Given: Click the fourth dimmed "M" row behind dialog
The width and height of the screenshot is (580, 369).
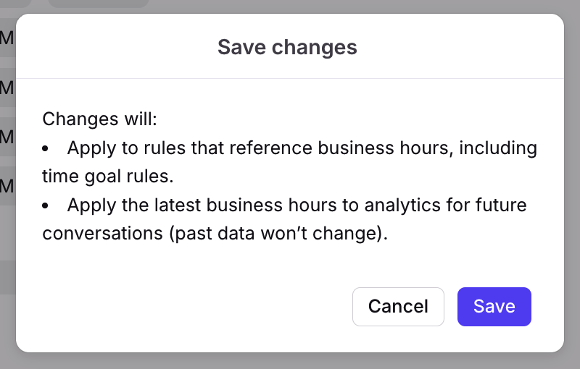Looking at the screenshot, I should (x=7, y=186).
